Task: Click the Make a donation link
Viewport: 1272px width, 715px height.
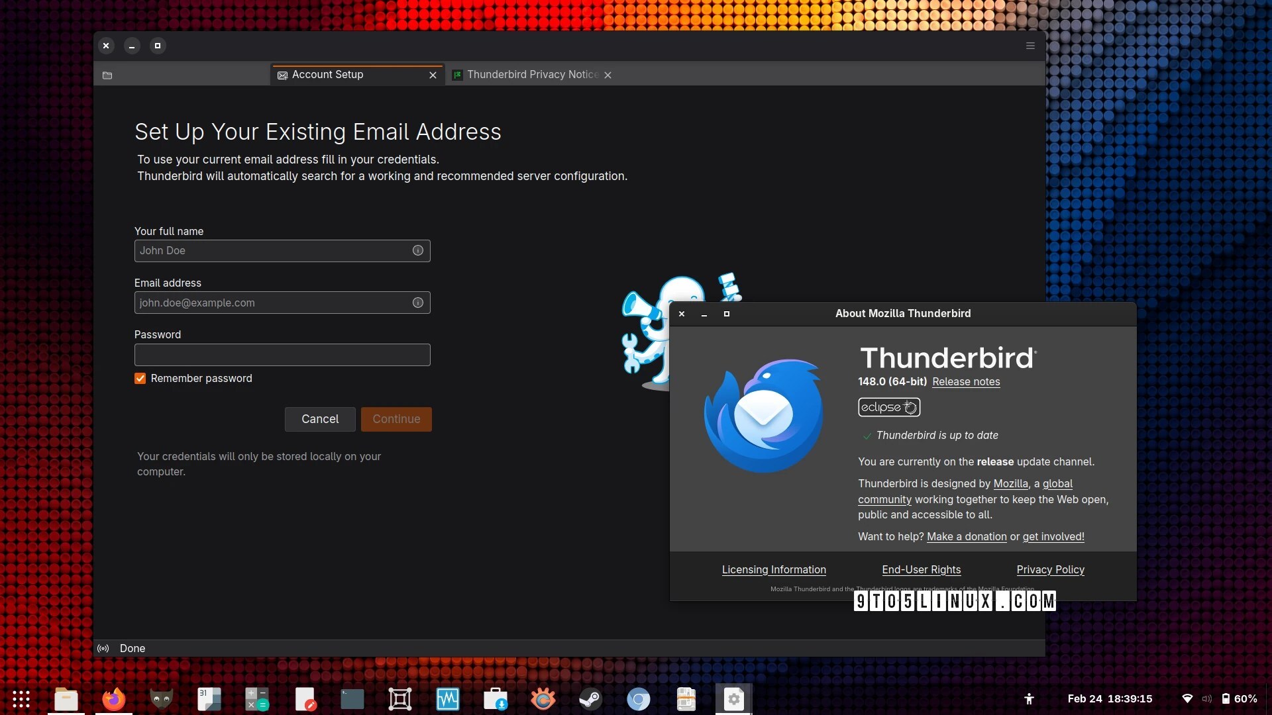Action: point(967,537)
